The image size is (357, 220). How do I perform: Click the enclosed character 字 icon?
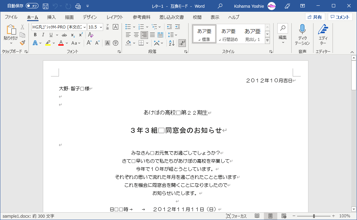pos(116,43)
